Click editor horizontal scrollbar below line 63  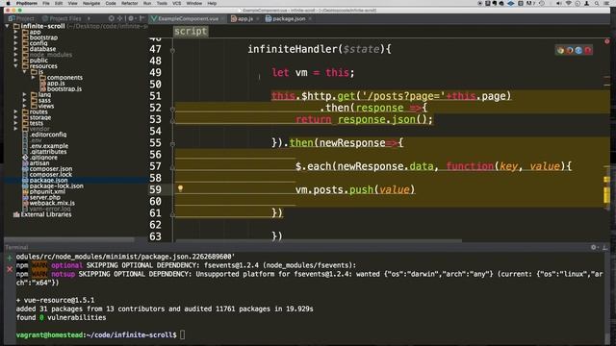319,240
